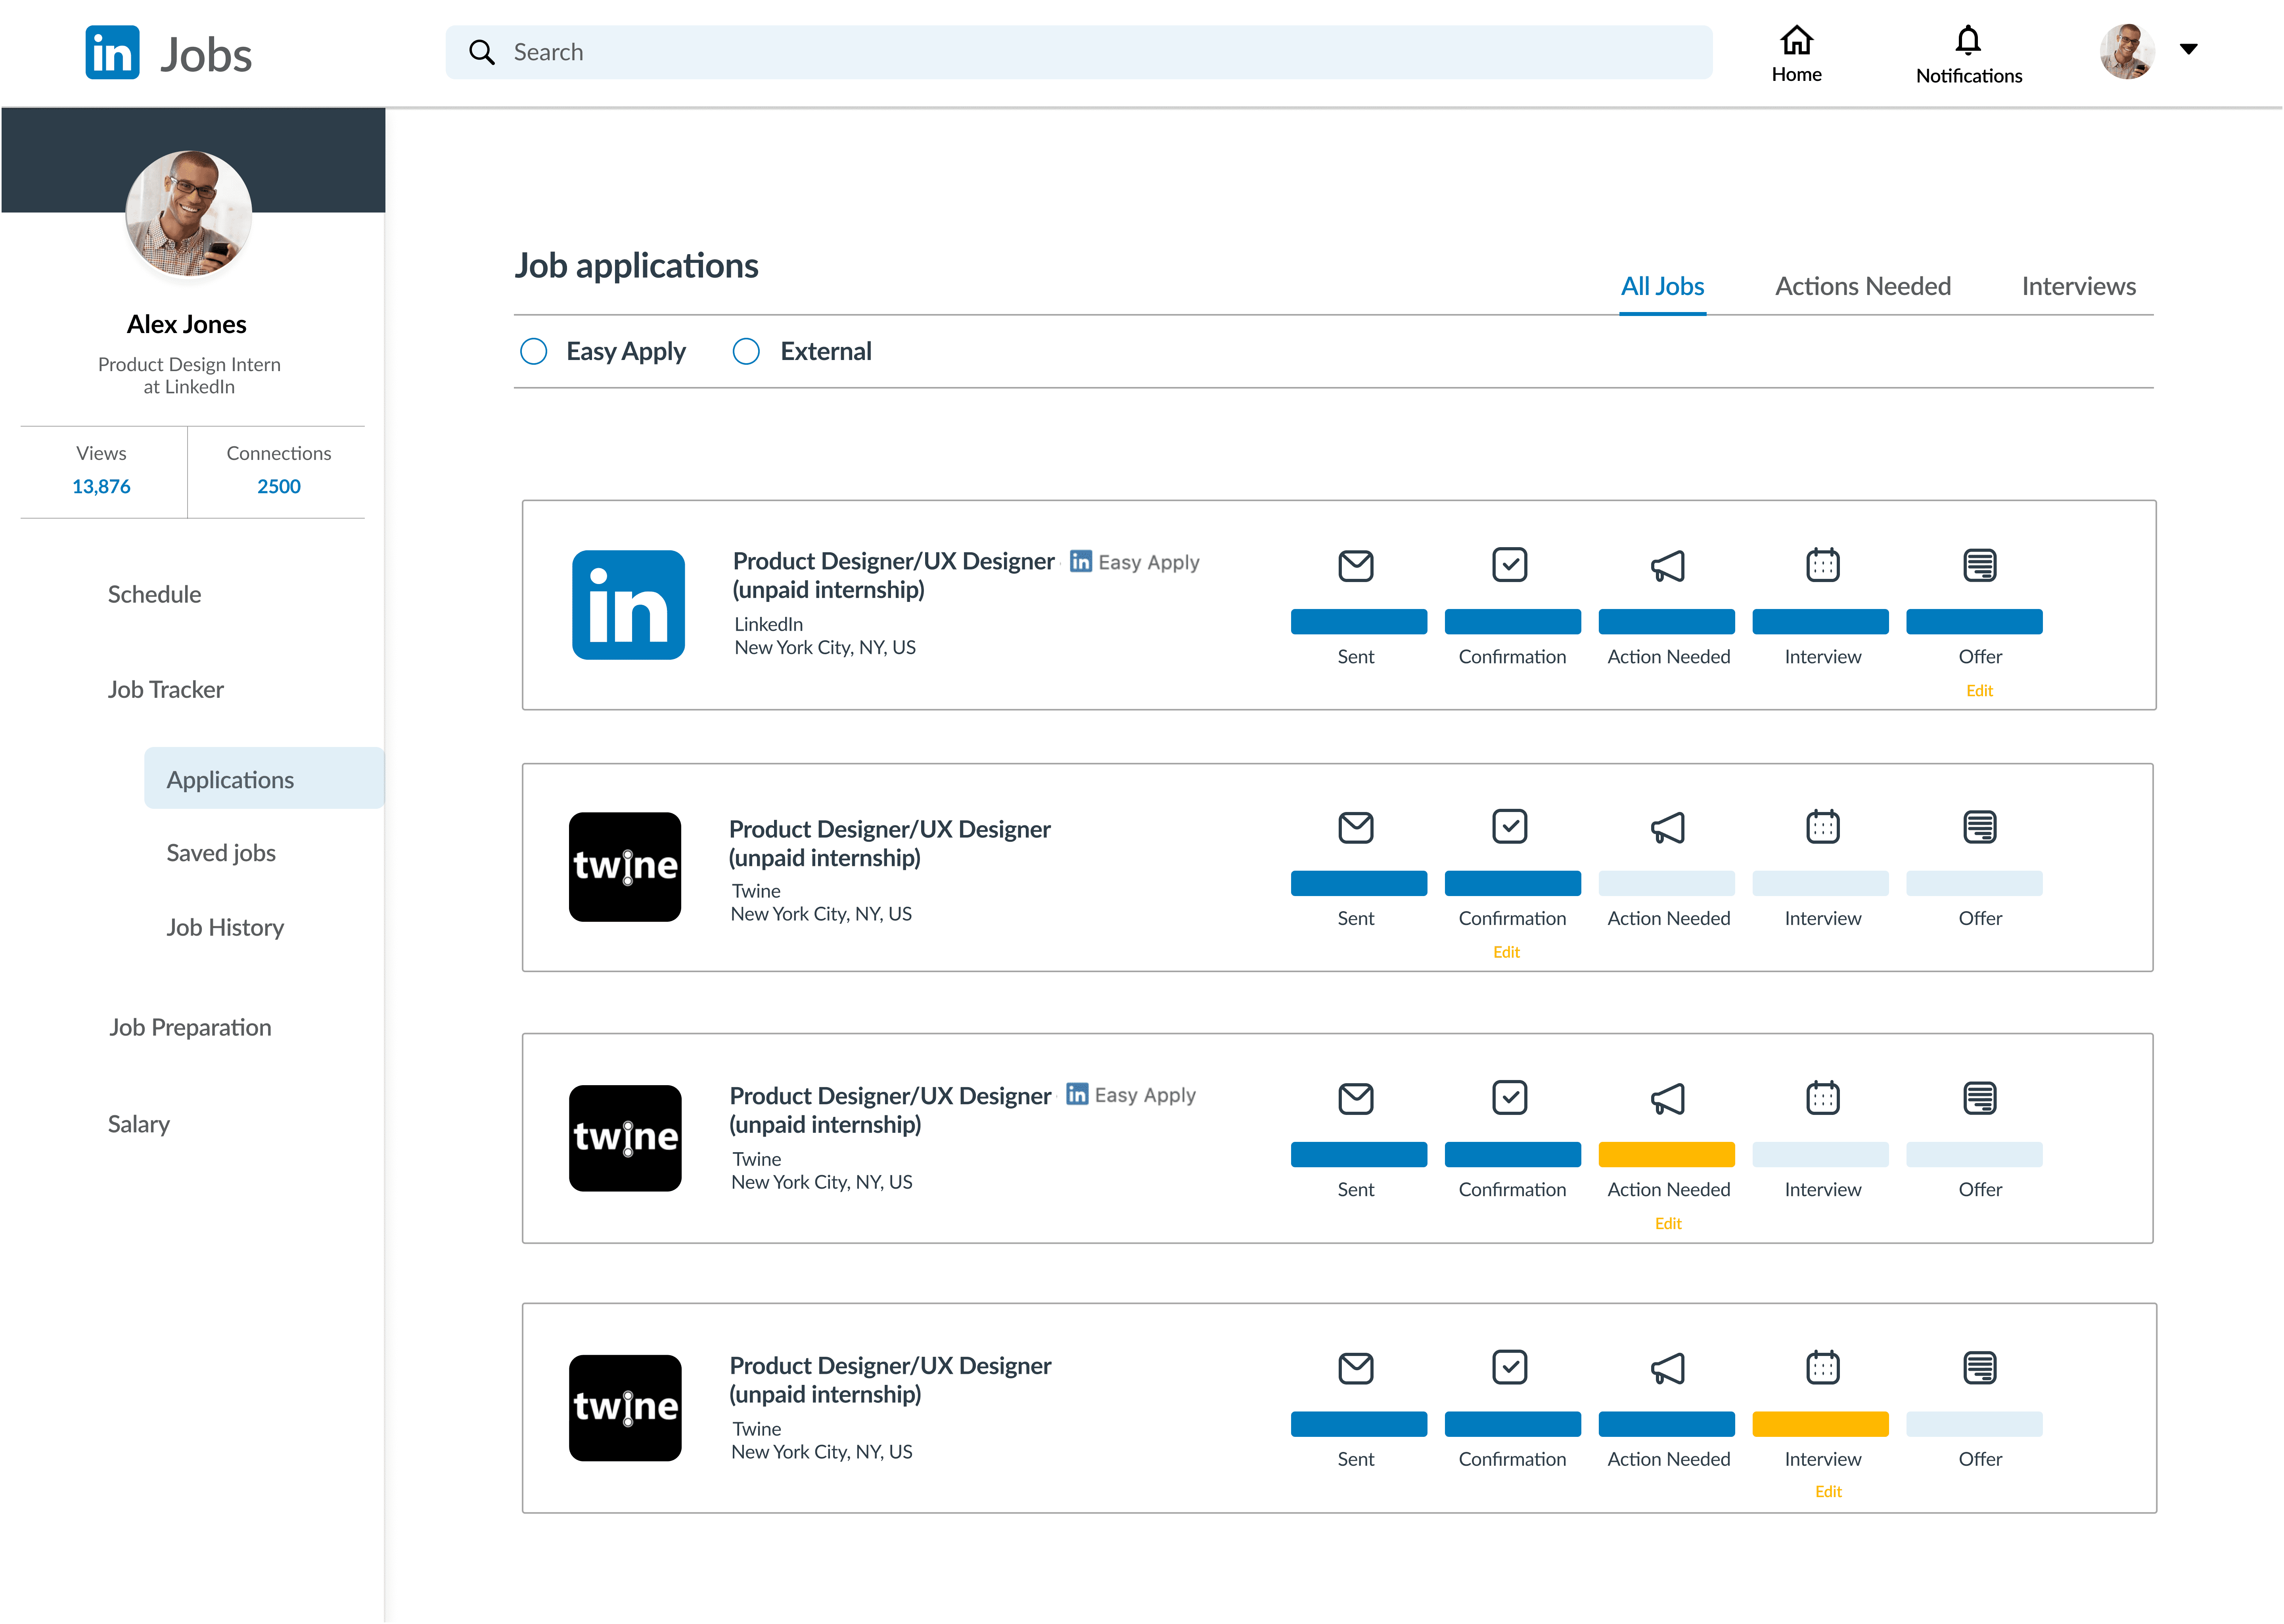Expand Job Preparation section in sidebar
2284x1624 pixels.
click(190, 1027)
